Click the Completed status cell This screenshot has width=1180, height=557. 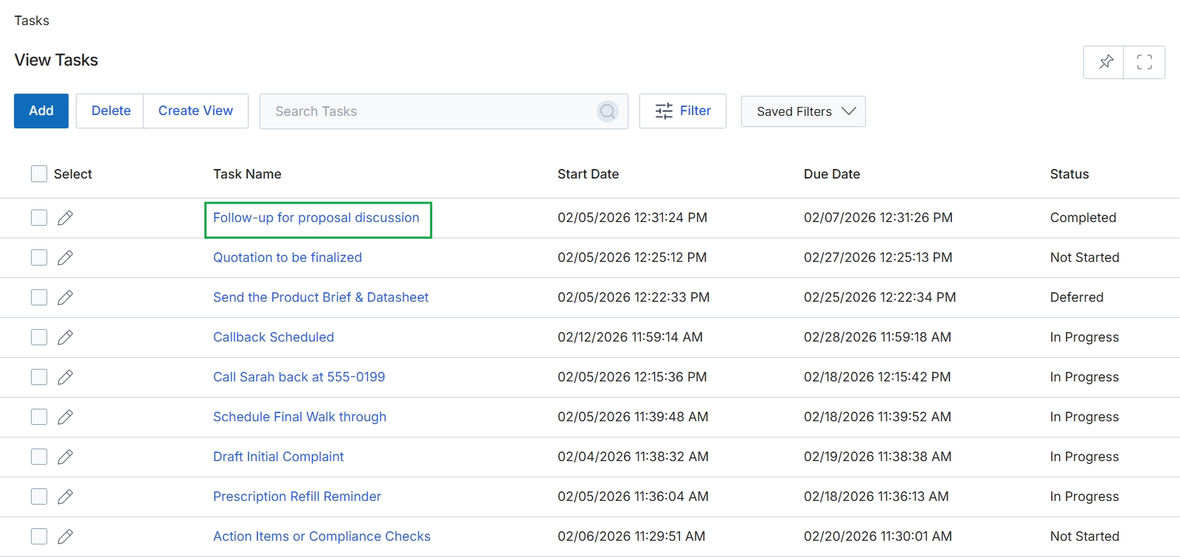(x=1083, y=218)
